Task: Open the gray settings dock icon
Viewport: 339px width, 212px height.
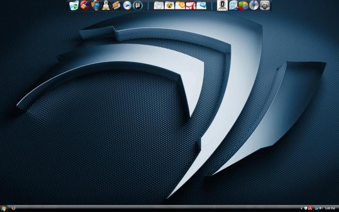Action: (265, 5)
